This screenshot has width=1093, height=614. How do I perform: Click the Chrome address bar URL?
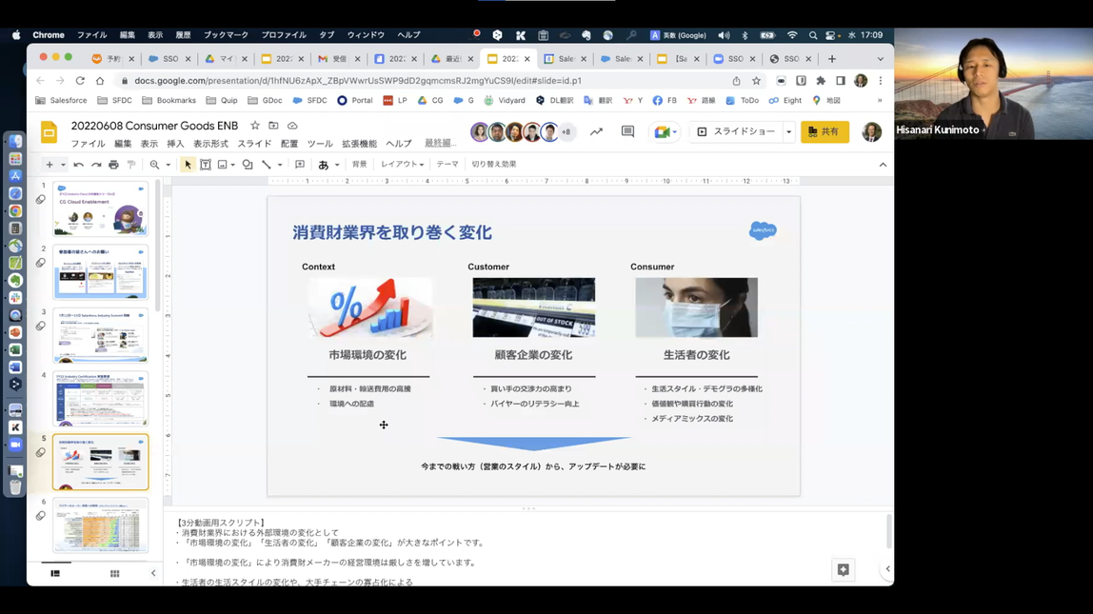point(358,81)
